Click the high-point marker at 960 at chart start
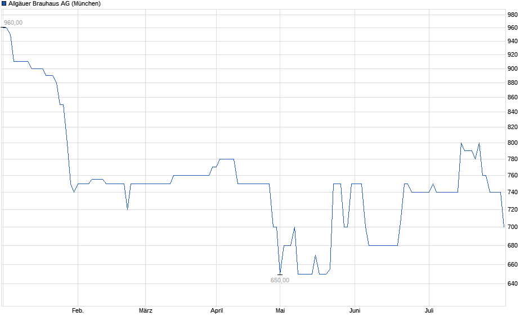The width and height of the screenshot is (529, 325). coord(3,28)
